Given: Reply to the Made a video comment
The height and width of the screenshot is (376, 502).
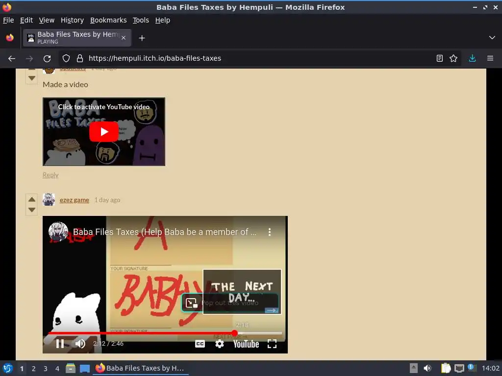Looking at the screenshot, I should (x=50, y=175).
